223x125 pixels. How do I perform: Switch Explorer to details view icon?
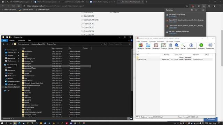(x=128, y=118)
